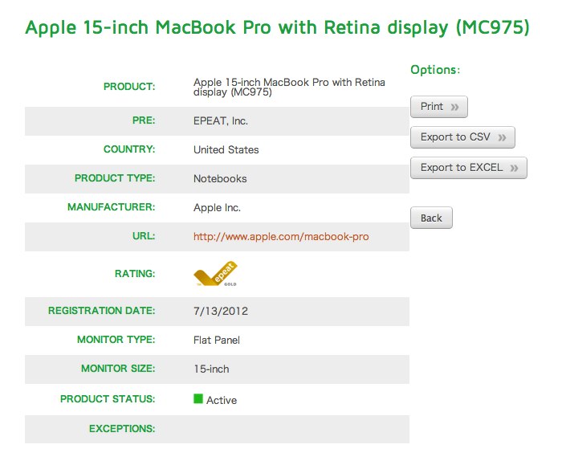Click the Print button
This screenshot has width=562, height=465.
coord(438,107)
